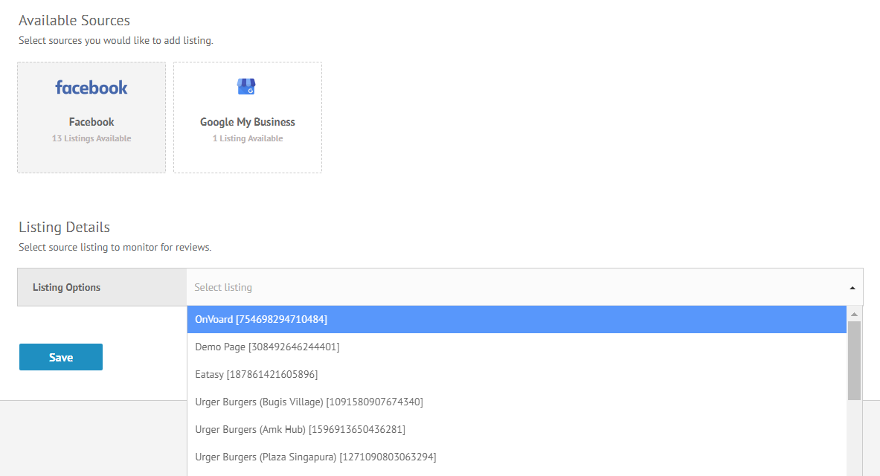
Task: Choose Urger Burgers (Bugis Village) listing
Action: (x=516, y=402)
